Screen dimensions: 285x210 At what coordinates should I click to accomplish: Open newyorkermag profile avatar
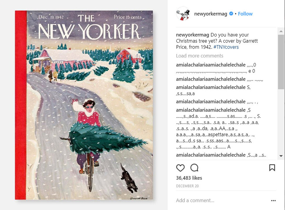tap(183, 14)
